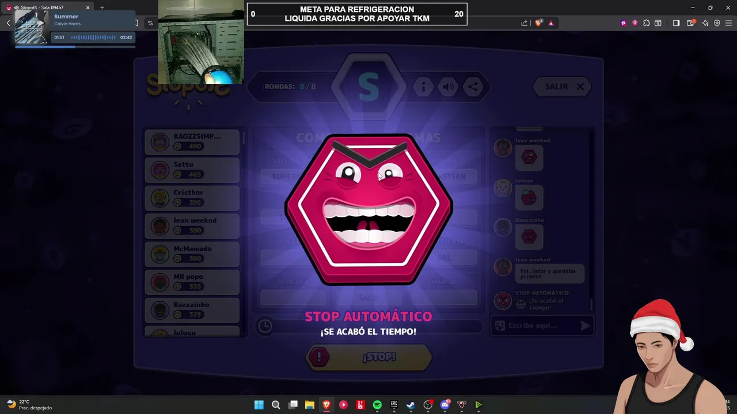Open Epic Games launcher from taskbar
The image size is (737, 414).
[394, 405]
